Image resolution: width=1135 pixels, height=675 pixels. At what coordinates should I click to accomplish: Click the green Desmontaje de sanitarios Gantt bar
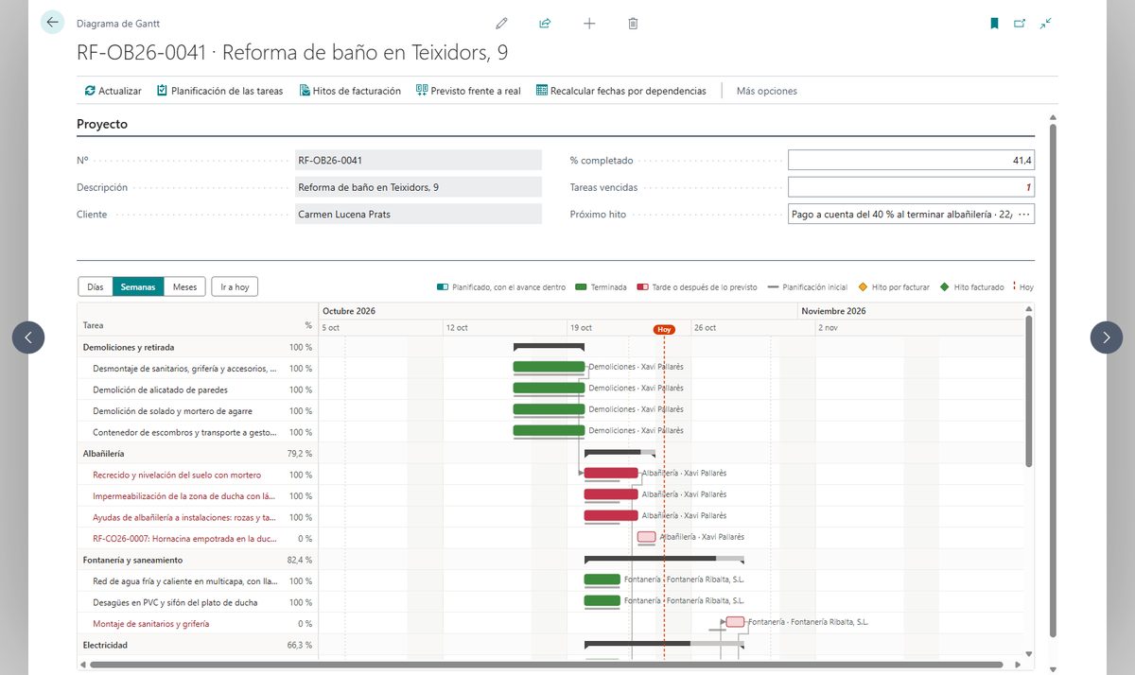pos(549,367)
